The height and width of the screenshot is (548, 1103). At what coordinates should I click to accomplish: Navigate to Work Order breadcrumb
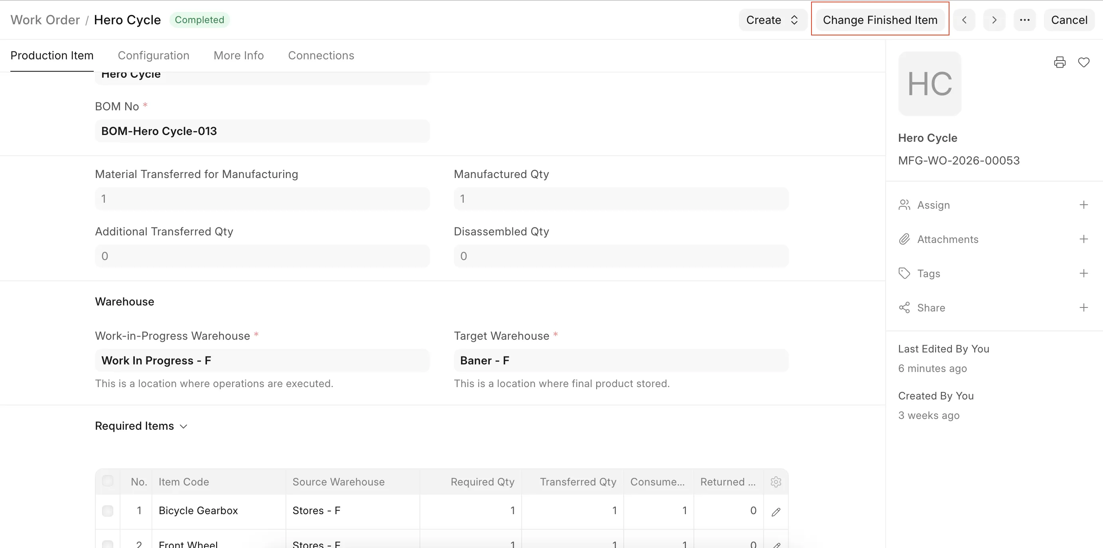pos(45,20)
